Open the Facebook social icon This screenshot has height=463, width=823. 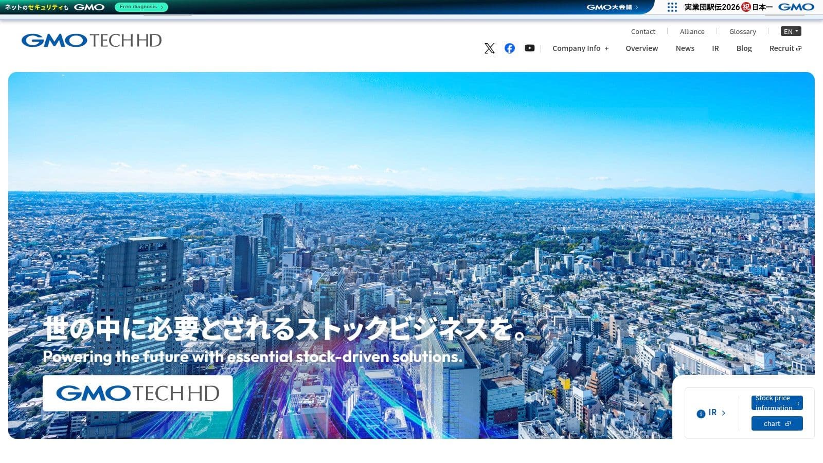[x=510, y=48]
